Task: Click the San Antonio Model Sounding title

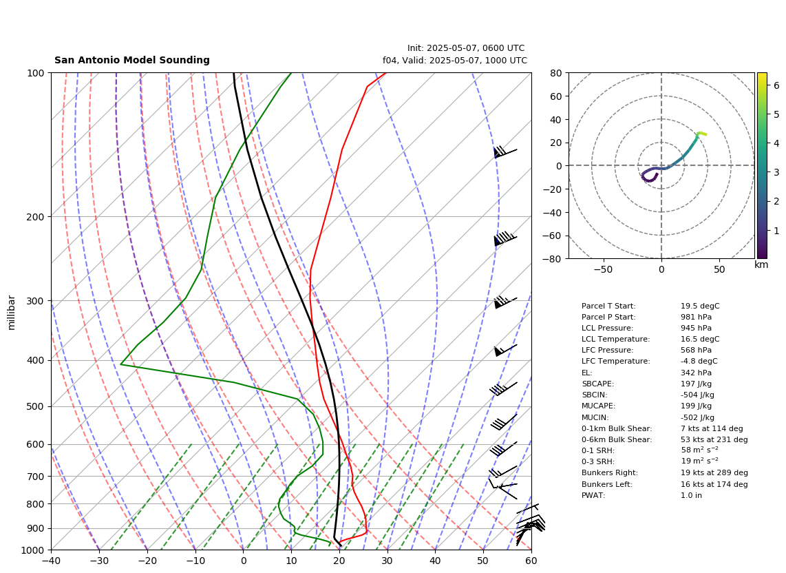Action: (x=132, y=60)
